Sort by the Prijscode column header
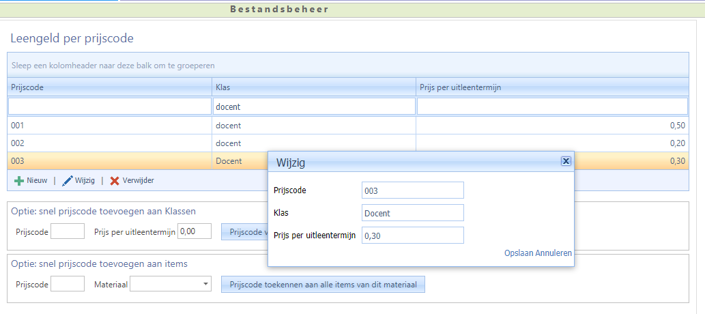 pyautogui.click(x=109, y=87)
